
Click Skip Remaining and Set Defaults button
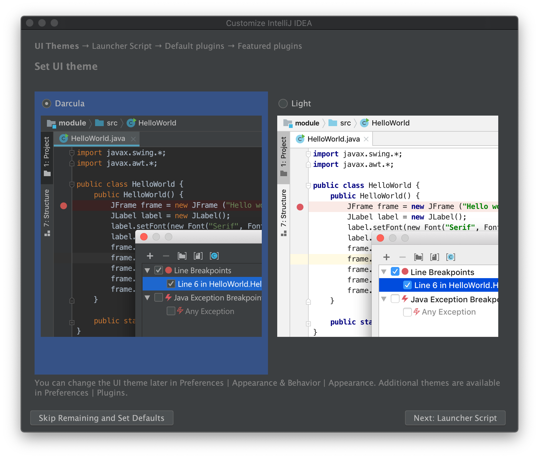pos(102,418)
